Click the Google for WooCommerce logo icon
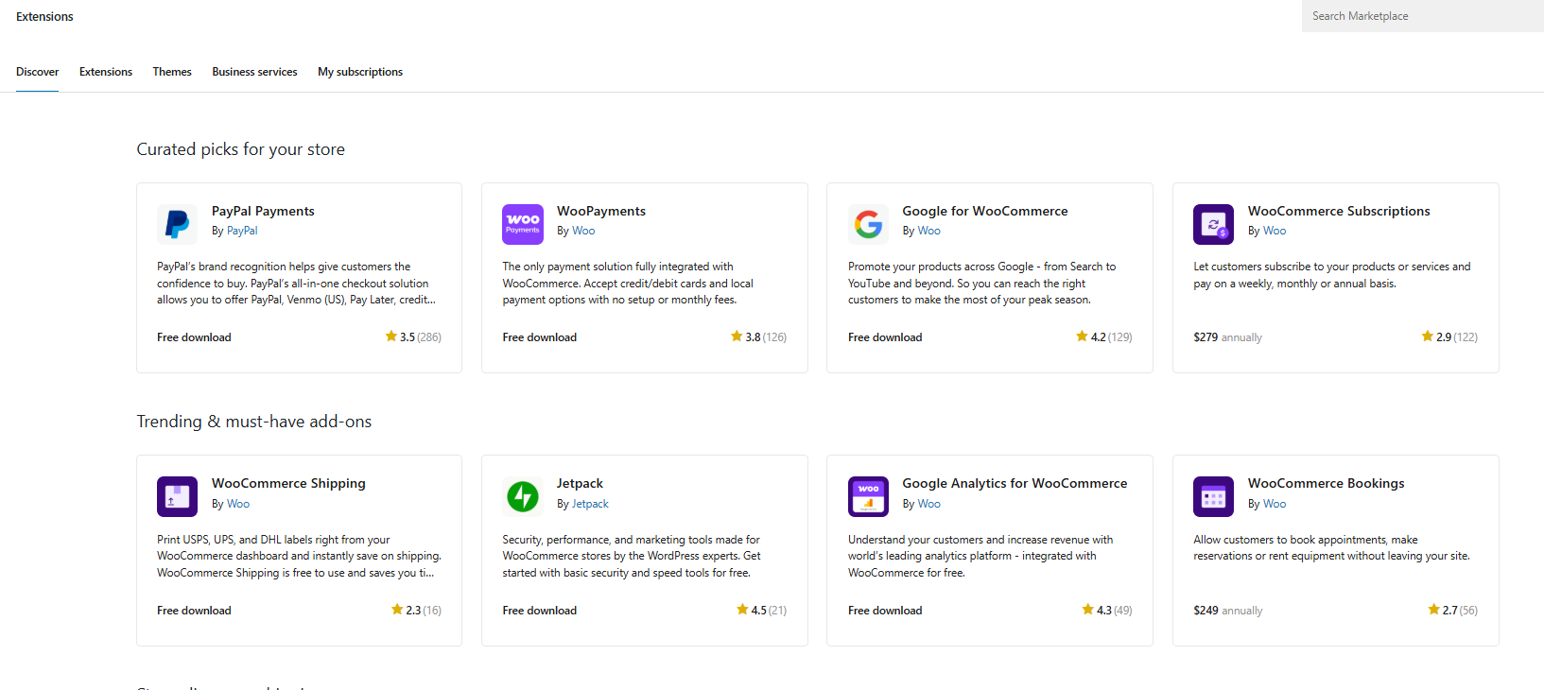This screenshot has height=690, width=1544. coord(868,224)
